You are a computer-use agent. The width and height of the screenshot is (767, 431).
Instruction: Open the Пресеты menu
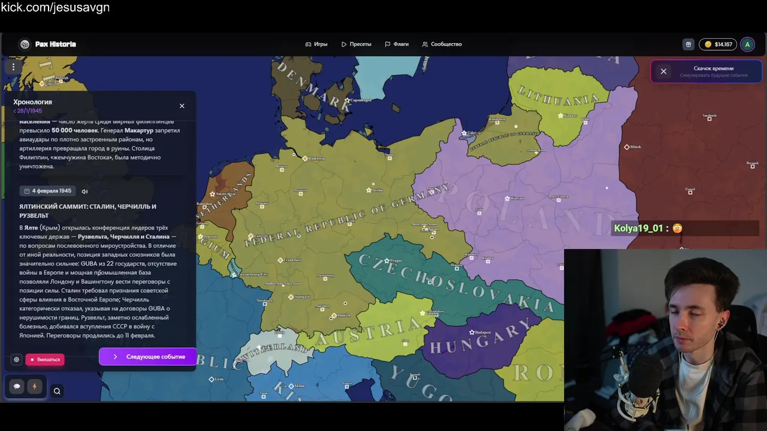[x=357, y=44]
